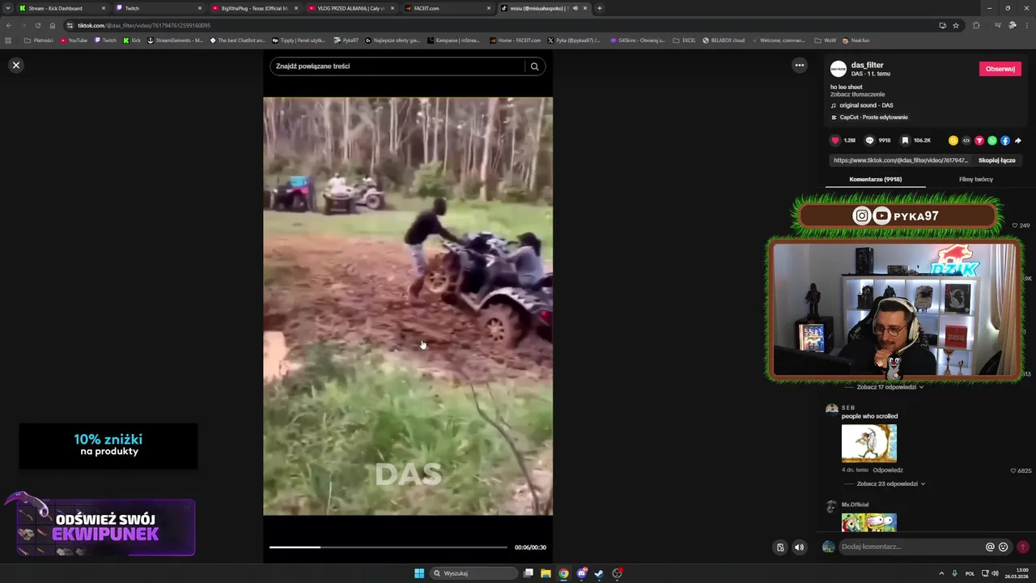Switch to BigXthaPlug - Texas YouTube tab
Screen dimensions: 1036x583
254,8
